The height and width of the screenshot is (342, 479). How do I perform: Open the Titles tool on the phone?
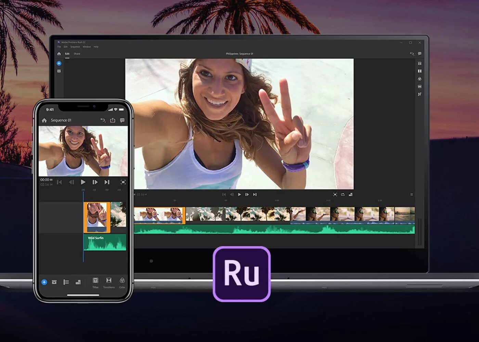click(x=95, y=282)
